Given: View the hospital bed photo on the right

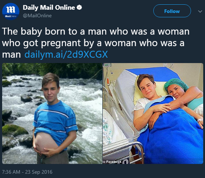Looking at the screenshot, I should 153,114.
